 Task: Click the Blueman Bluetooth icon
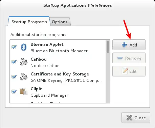(24, 47)
